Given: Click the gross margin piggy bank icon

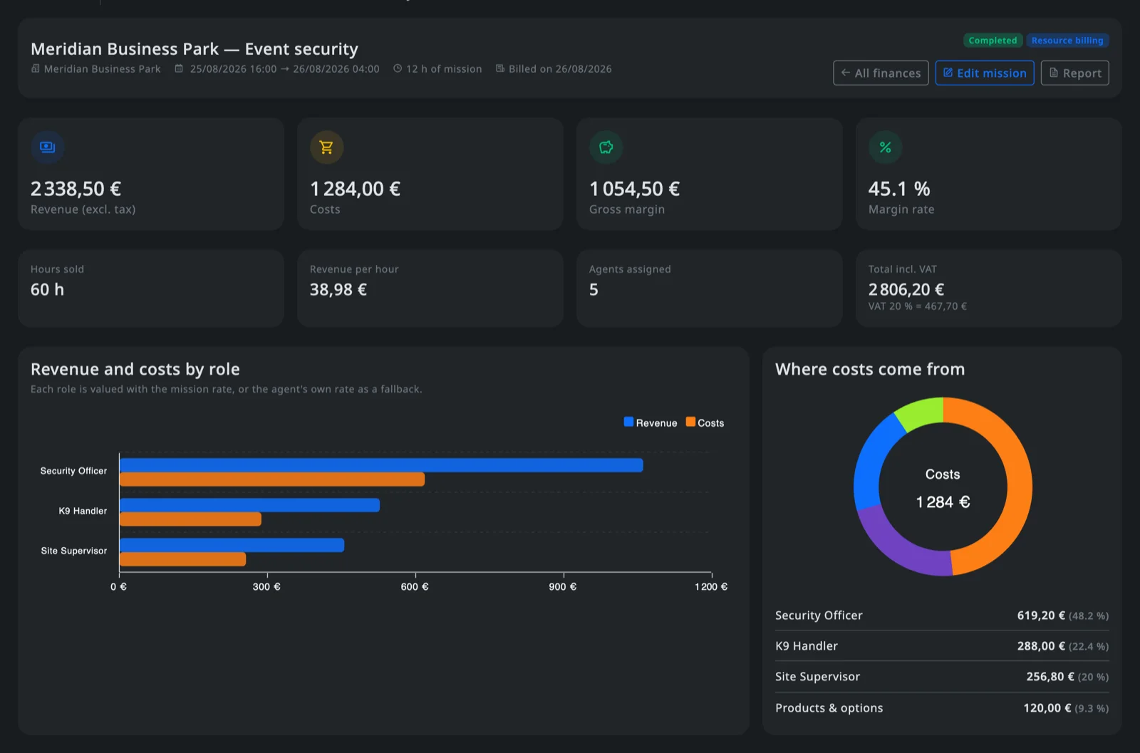Looking at the screenshot, I should [x=606, y=147].
